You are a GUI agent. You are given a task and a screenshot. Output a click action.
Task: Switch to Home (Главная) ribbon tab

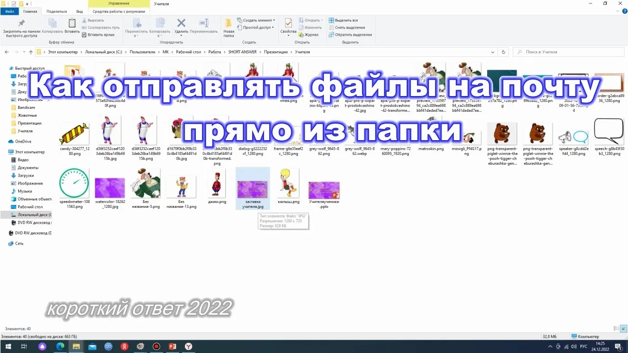click(x=30, y=11)
